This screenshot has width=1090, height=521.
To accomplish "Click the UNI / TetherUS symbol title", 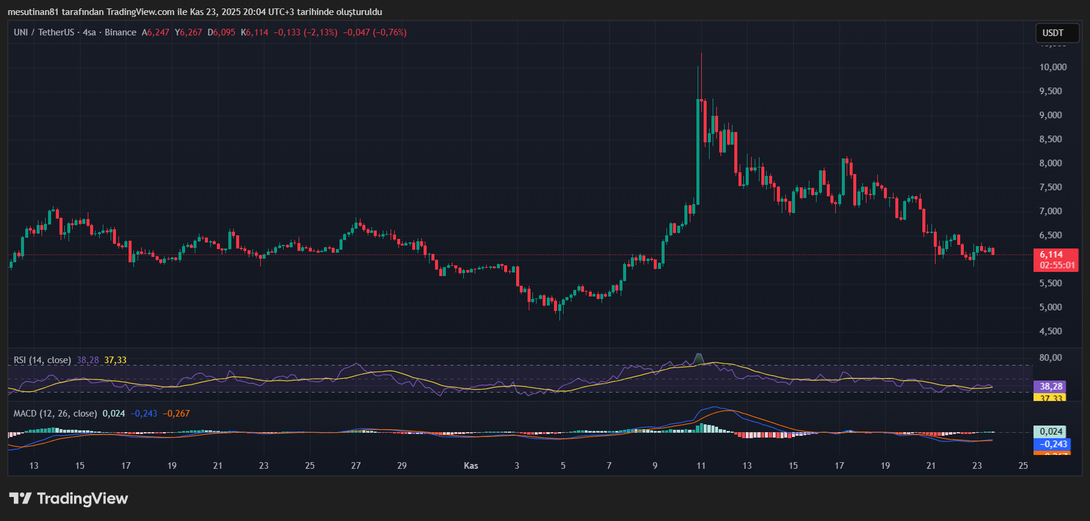I will pyautogui.click(x=44, y=32).
